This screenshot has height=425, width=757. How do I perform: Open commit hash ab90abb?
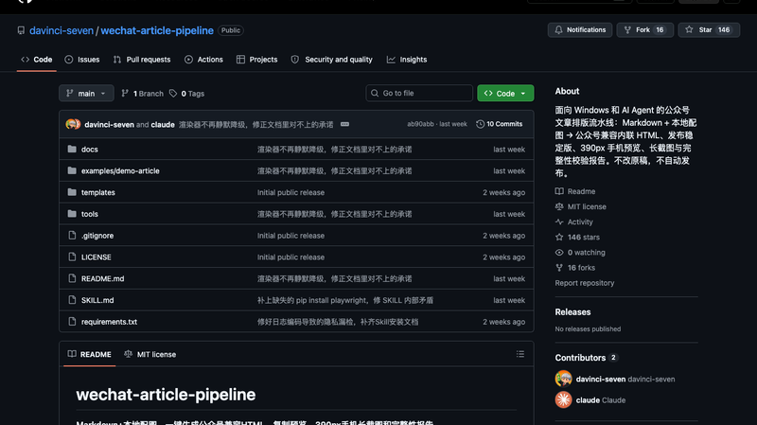coord(420,124)
